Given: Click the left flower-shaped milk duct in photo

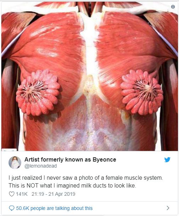Looking at the screenshot, I should click(x=38, y=93).
